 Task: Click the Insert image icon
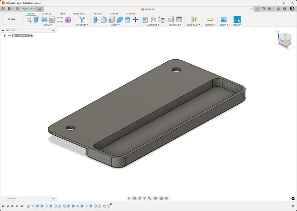click(x=224, y=20)
